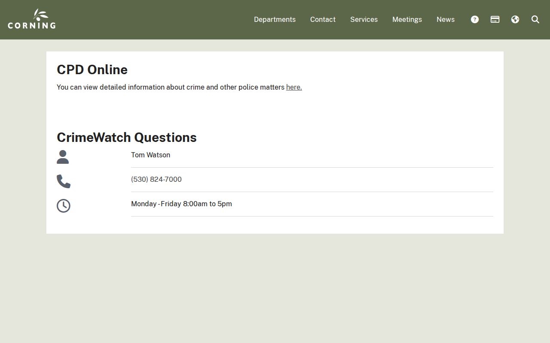Select the globe language icon

click(x=515, y=19)
